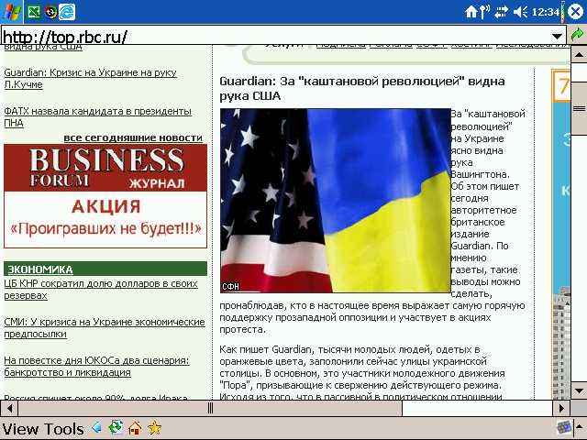Open the Tools menu

pos(63,429)
